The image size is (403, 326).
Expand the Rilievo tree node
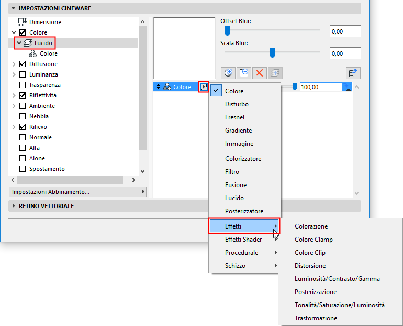pos(14,127)
